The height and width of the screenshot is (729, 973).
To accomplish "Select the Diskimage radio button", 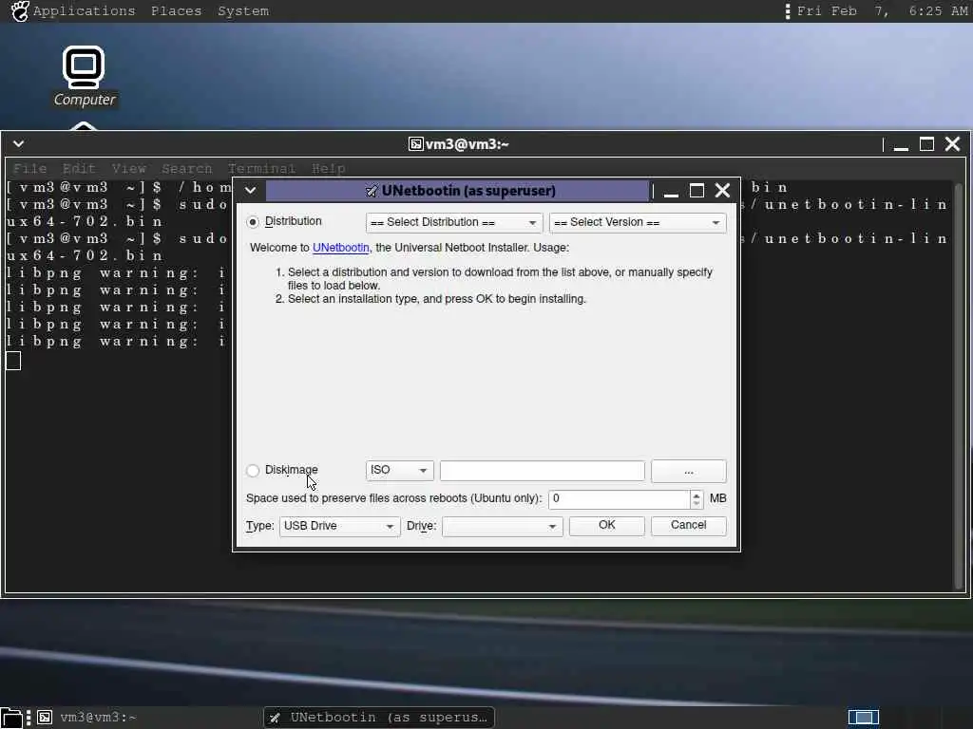I will pyautogui.click(x=253, y=471).
